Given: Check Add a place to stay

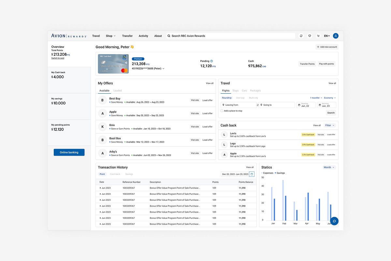Looking at the screenshot, I should pyautogui.click(x=222, y=111).
